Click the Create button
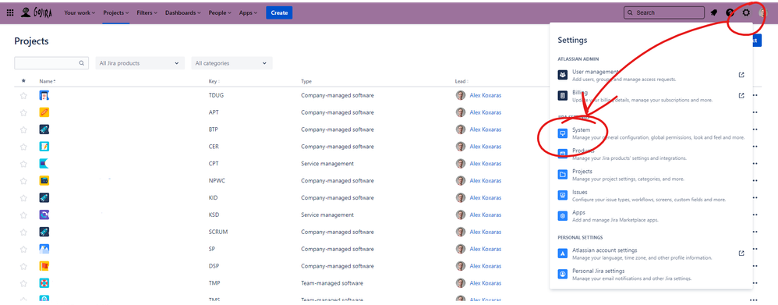The height and width of the screenshot is (305, 778). pos(279,13)
